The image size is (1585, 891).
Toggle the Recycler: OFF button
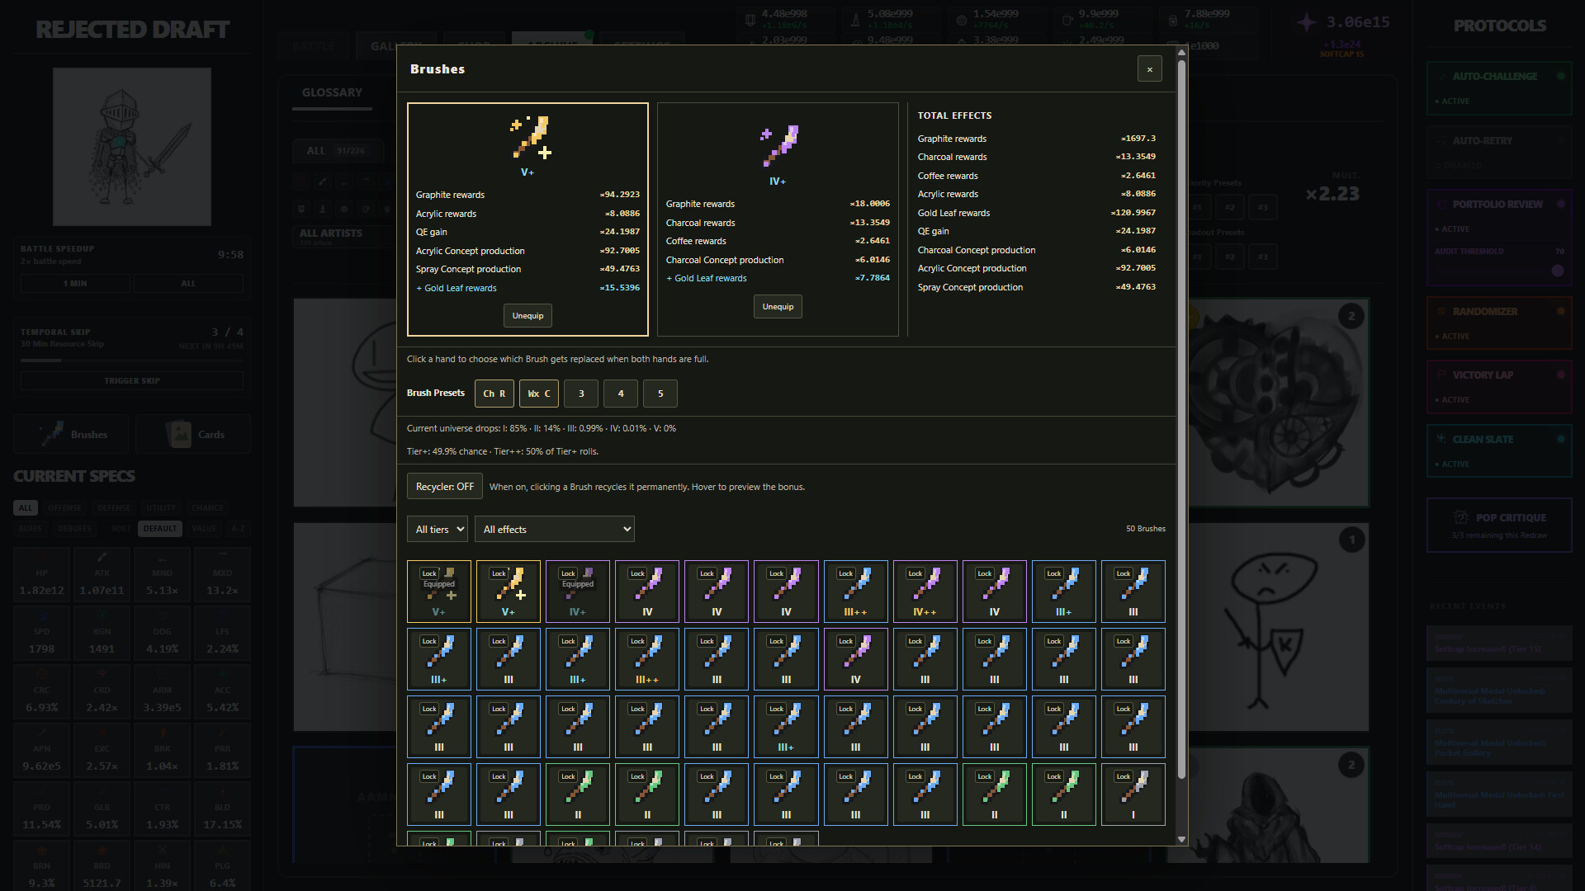click(x=445, y=487)
